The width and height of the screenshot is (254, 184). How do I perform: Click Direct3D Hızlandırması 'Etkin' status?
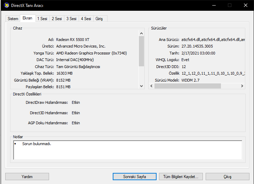(x=76, y=113)
